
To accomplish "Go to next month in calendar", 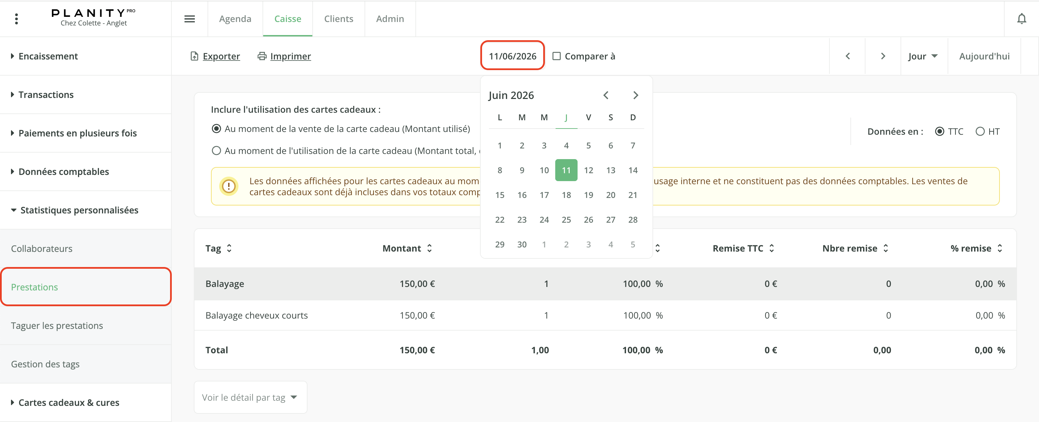I will pyautogui.click(x=635, y=95).
